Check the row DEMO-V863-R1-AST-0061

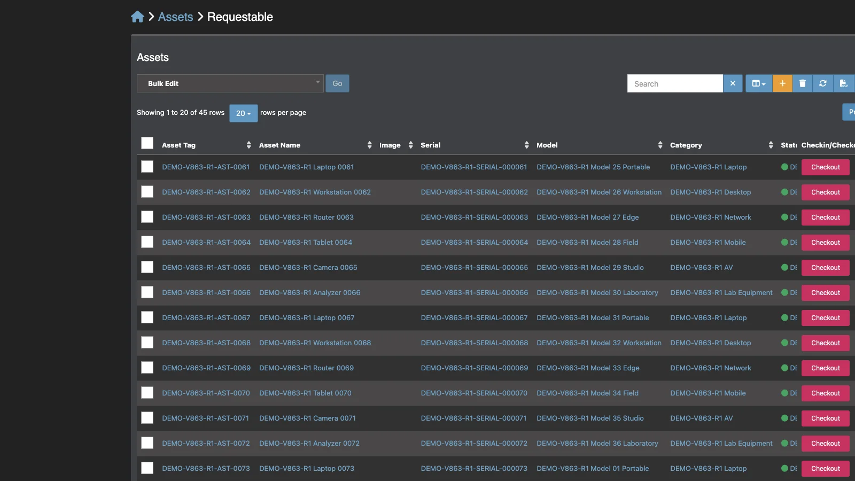147,167
